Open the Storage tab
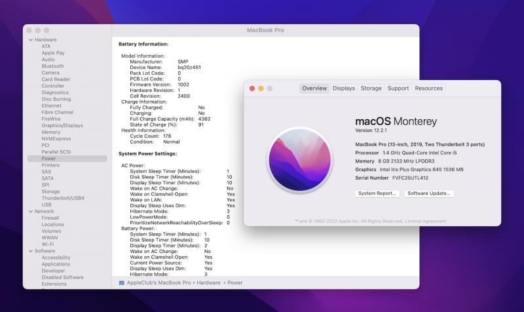The height and width of the screenshot is (312, 524). (x=371, y=88)
